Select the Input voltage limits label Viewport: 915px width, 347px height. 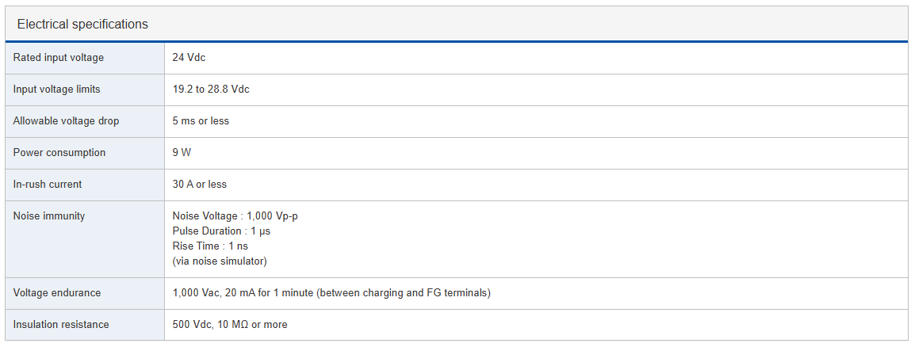[57, 90]
